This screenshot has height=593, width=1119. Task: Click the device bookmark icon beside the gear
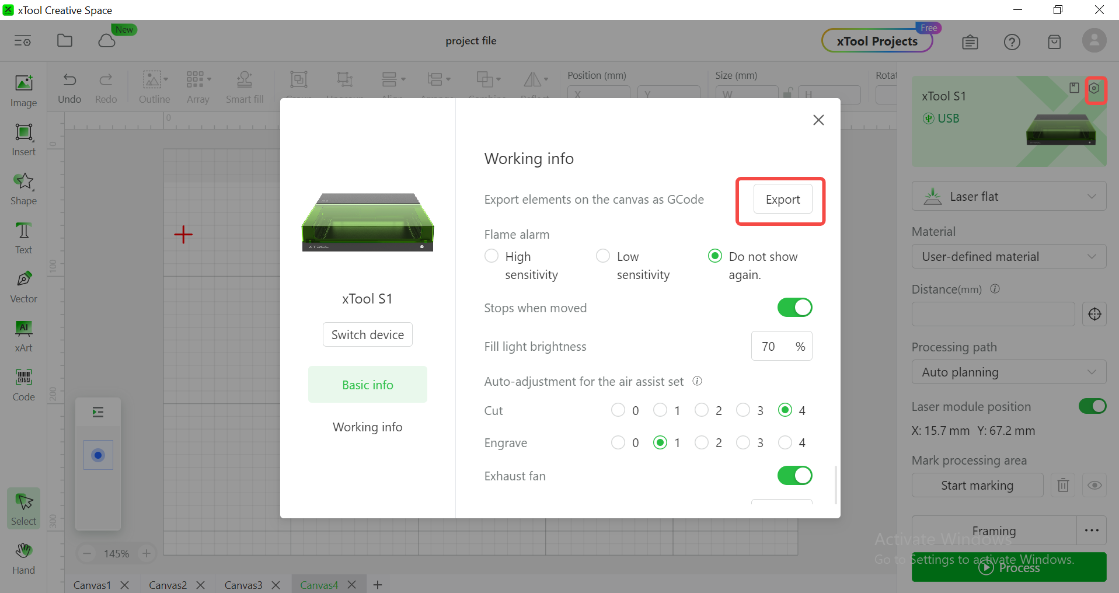[x=1074, y=88]
